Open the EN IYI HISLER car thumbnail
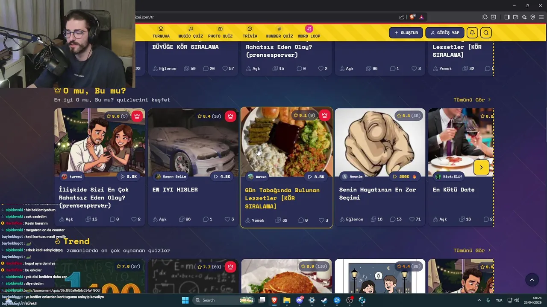 (193, 142)
